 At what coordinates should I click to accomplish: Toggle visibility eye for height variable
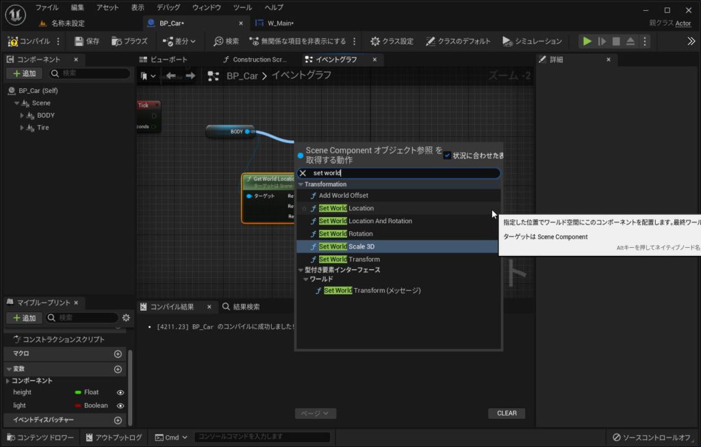click(120, 392)
